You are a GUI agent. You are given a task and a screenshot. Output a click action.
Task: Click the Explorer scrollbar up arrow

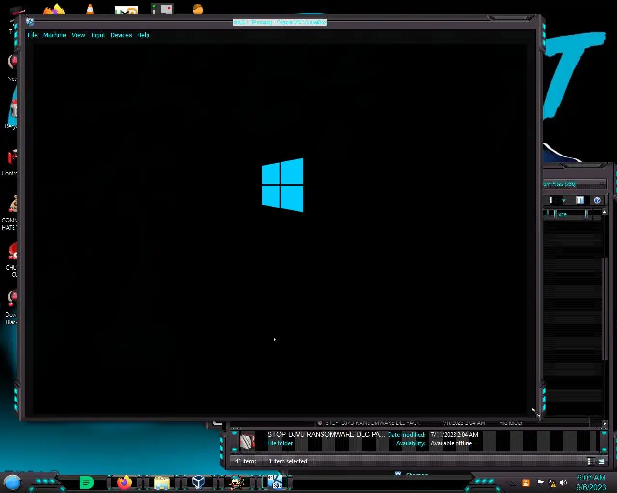604,212
